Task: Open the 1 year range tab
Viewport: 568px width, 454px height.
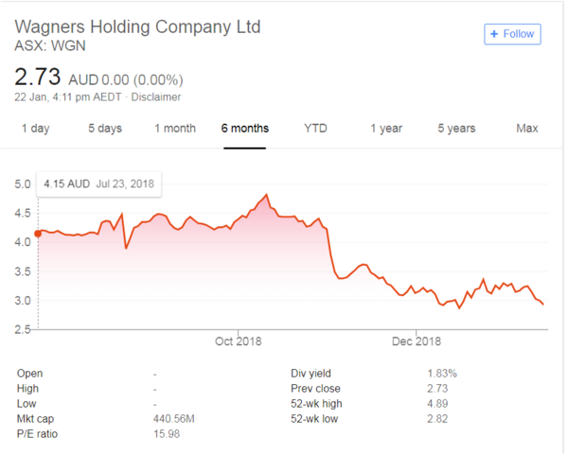Action: point(385,129)
